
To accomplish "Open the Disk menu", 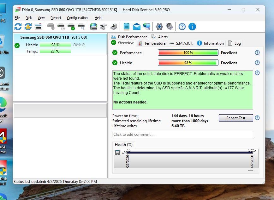I will [29, 18].
